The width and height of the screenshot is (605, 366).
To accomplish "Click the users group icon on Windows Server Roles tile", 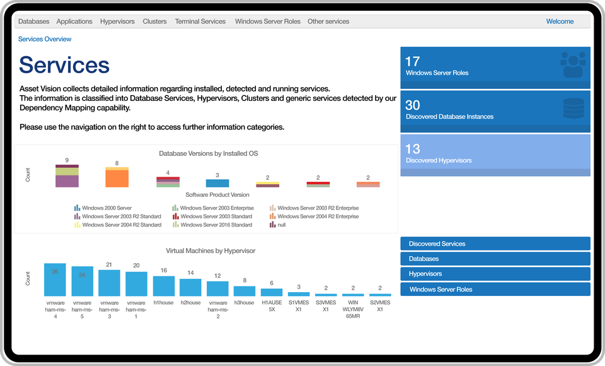I will pos(573,64).
